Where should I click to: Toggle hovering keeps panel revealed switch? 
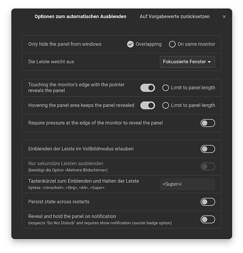[x=147, y=105]
